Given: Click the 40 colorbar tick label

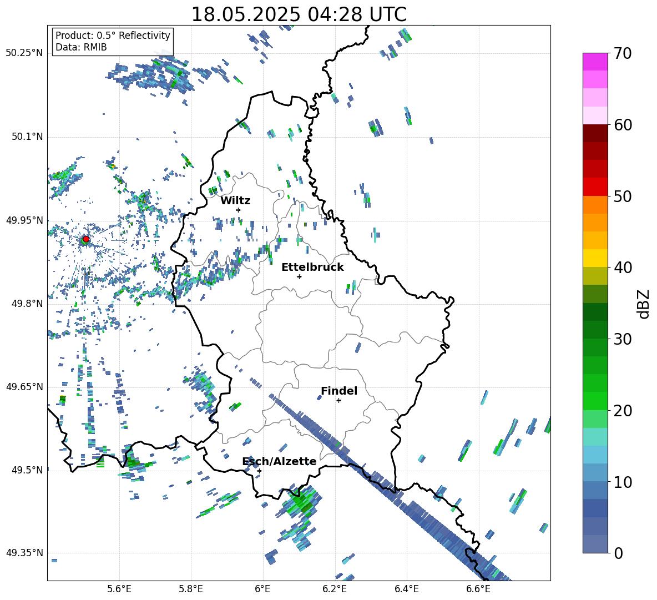Looking at the screenshot, I should point(623,268).
